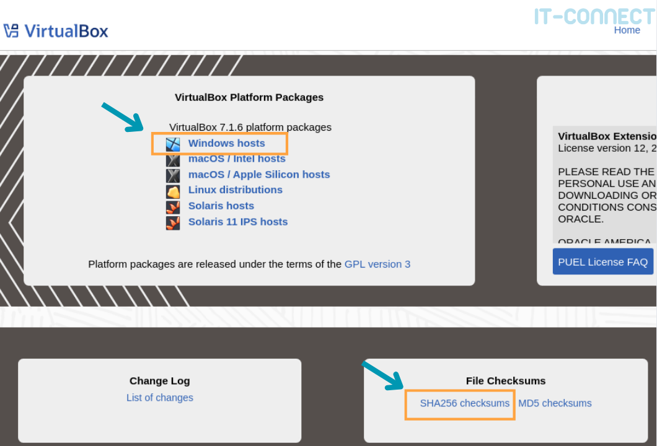The width and height of the screenshot is (657, 446).
Task: Open the Windows hosts download link
Action: point(226,143)
